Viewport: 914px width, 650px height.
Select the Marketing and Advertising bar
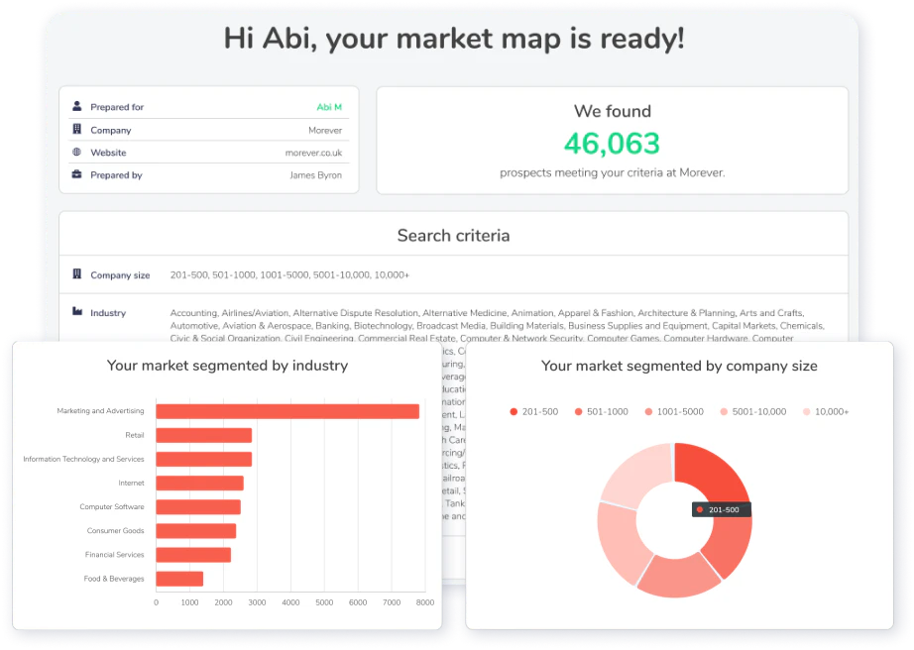point(287,410)
